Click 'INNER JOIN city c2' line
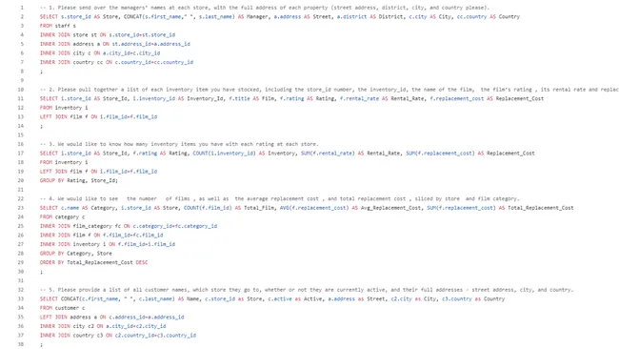The image size is (619, 349). 103,326
